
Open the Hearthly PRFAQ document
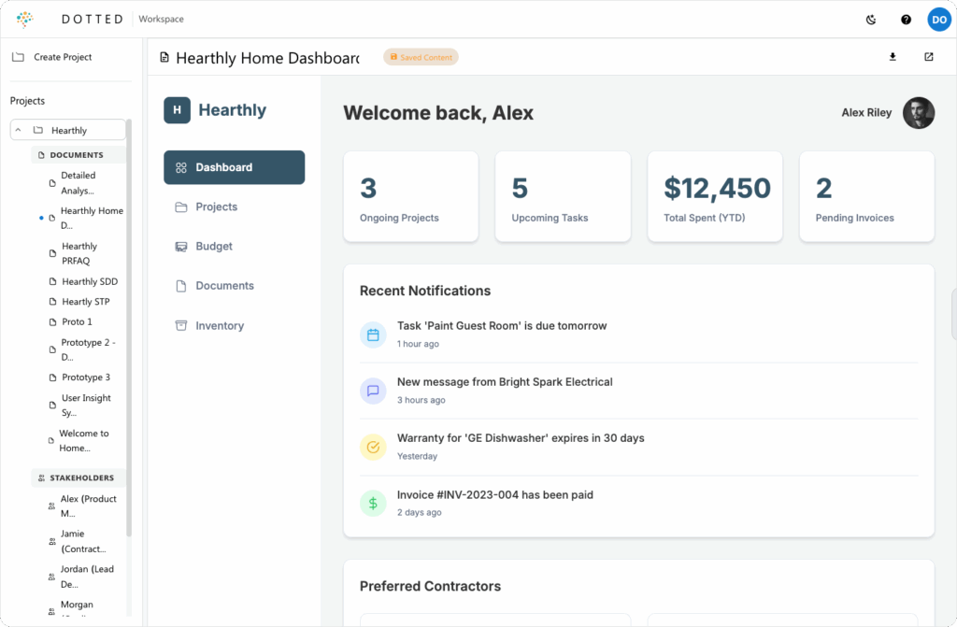pos(79,253)
